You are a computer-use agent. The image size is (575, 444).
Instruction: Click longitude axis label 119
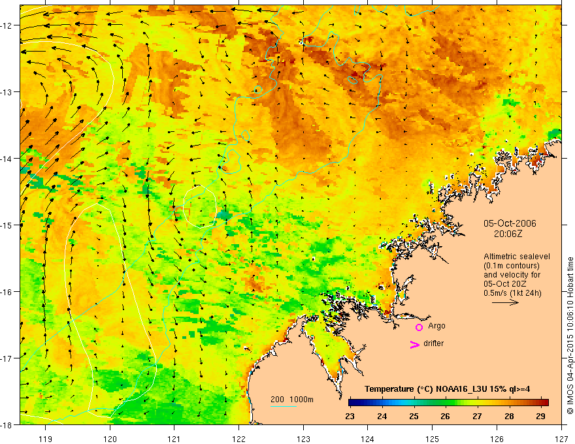pos(46,439)
